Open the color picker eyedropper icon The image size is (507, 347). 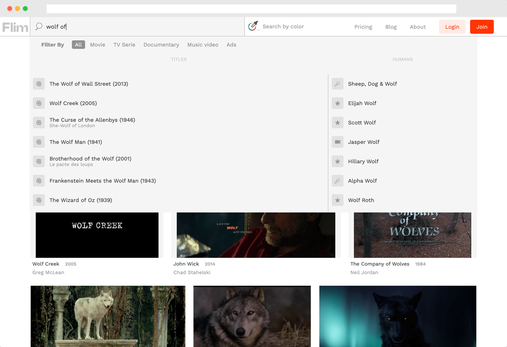click(x=253, y=26)
